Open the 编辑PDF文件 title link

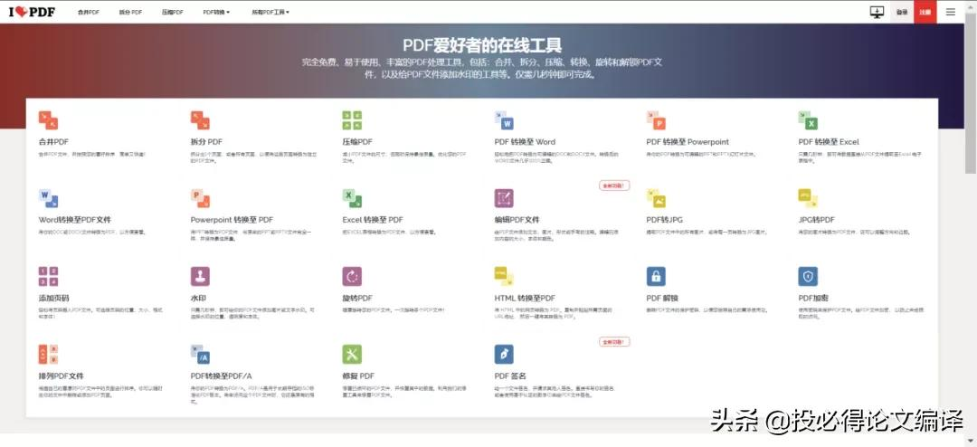click(x=517, y=220)
